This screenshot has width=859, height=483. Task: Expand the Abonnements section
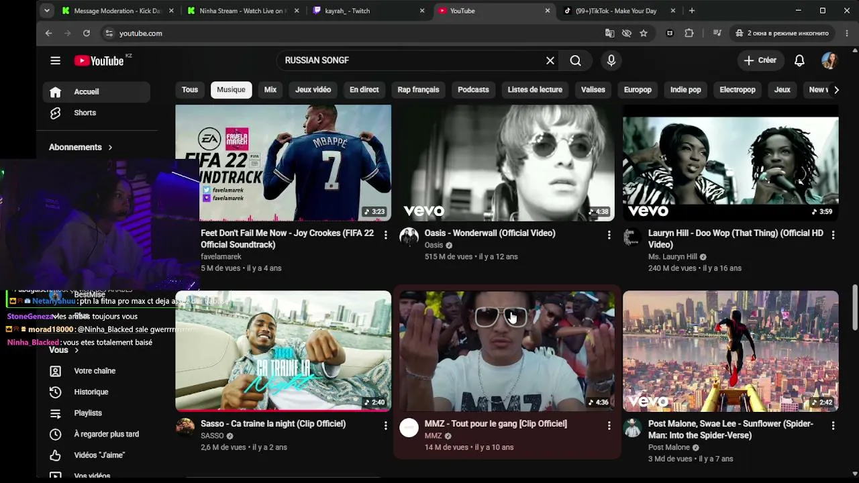point(81,148)
